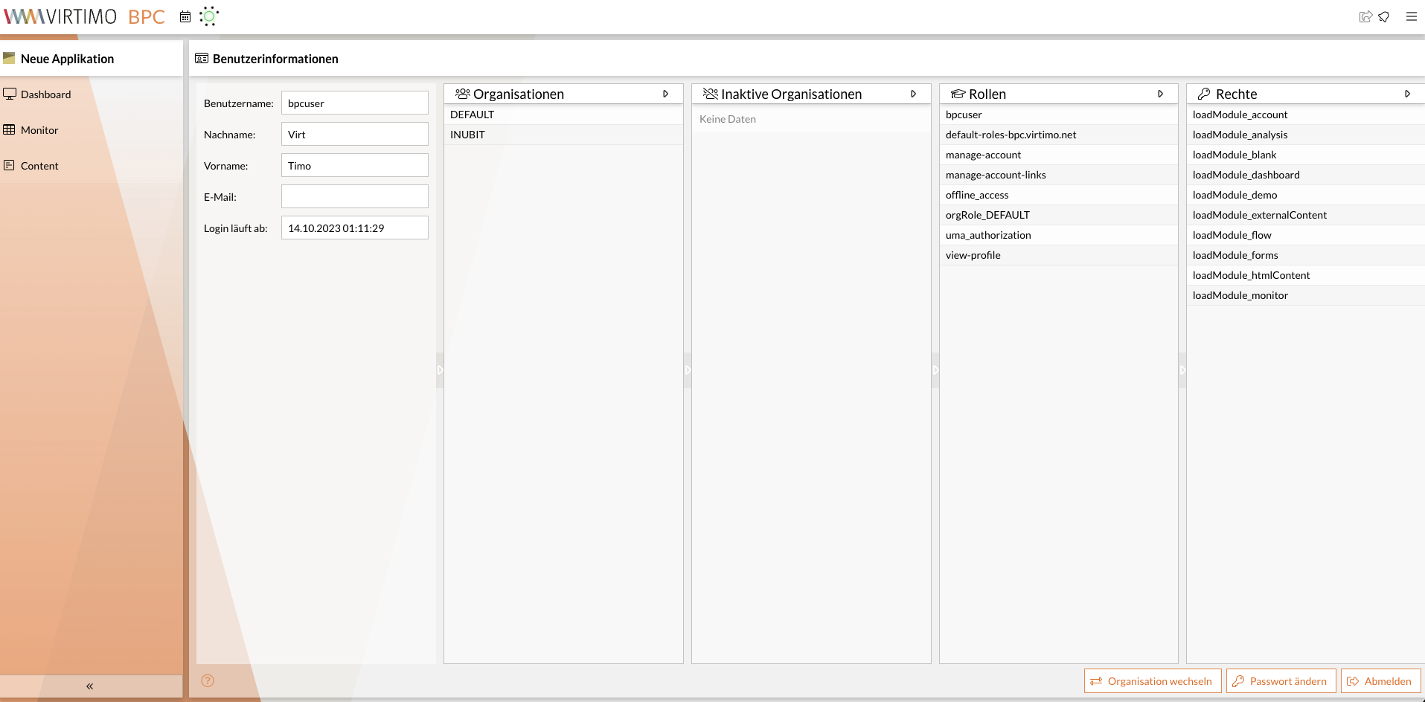This screenshot has width=1425, height=702.
Task: Open Content in the sidebar
Action: coord(39,166)
